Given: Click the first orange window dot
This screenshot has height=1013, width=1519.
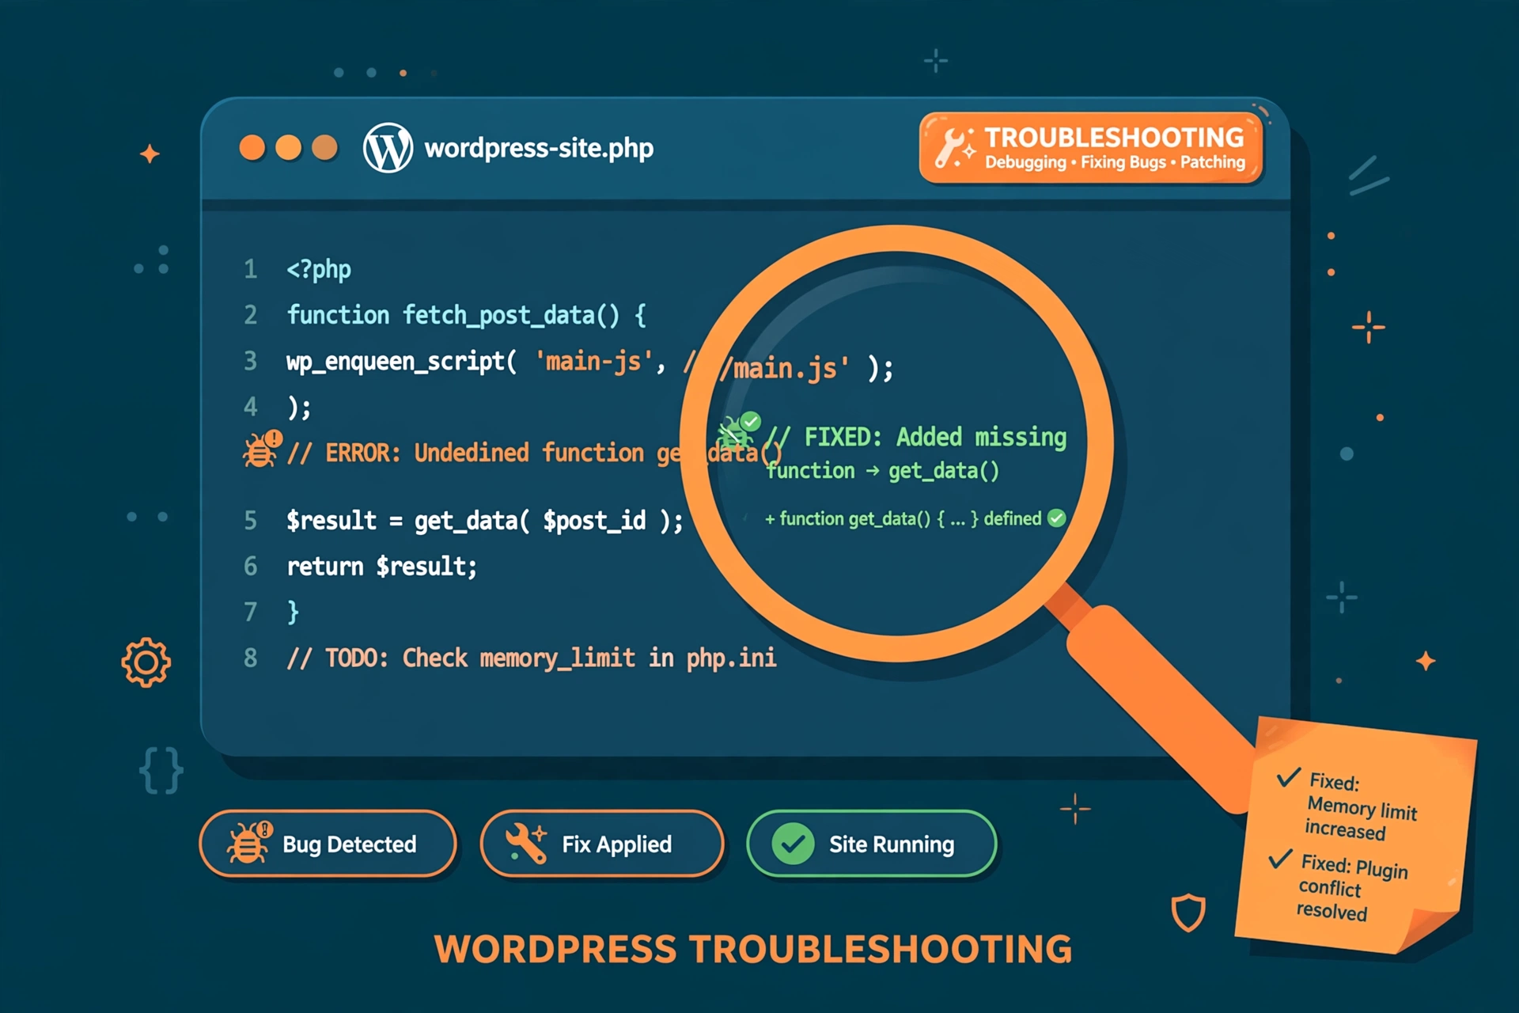Looking at the screenshot, I should [252, 148].
